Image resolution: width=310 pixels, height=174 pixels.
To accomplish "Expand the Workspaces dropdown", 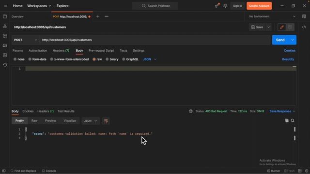I will coord(39,6).
